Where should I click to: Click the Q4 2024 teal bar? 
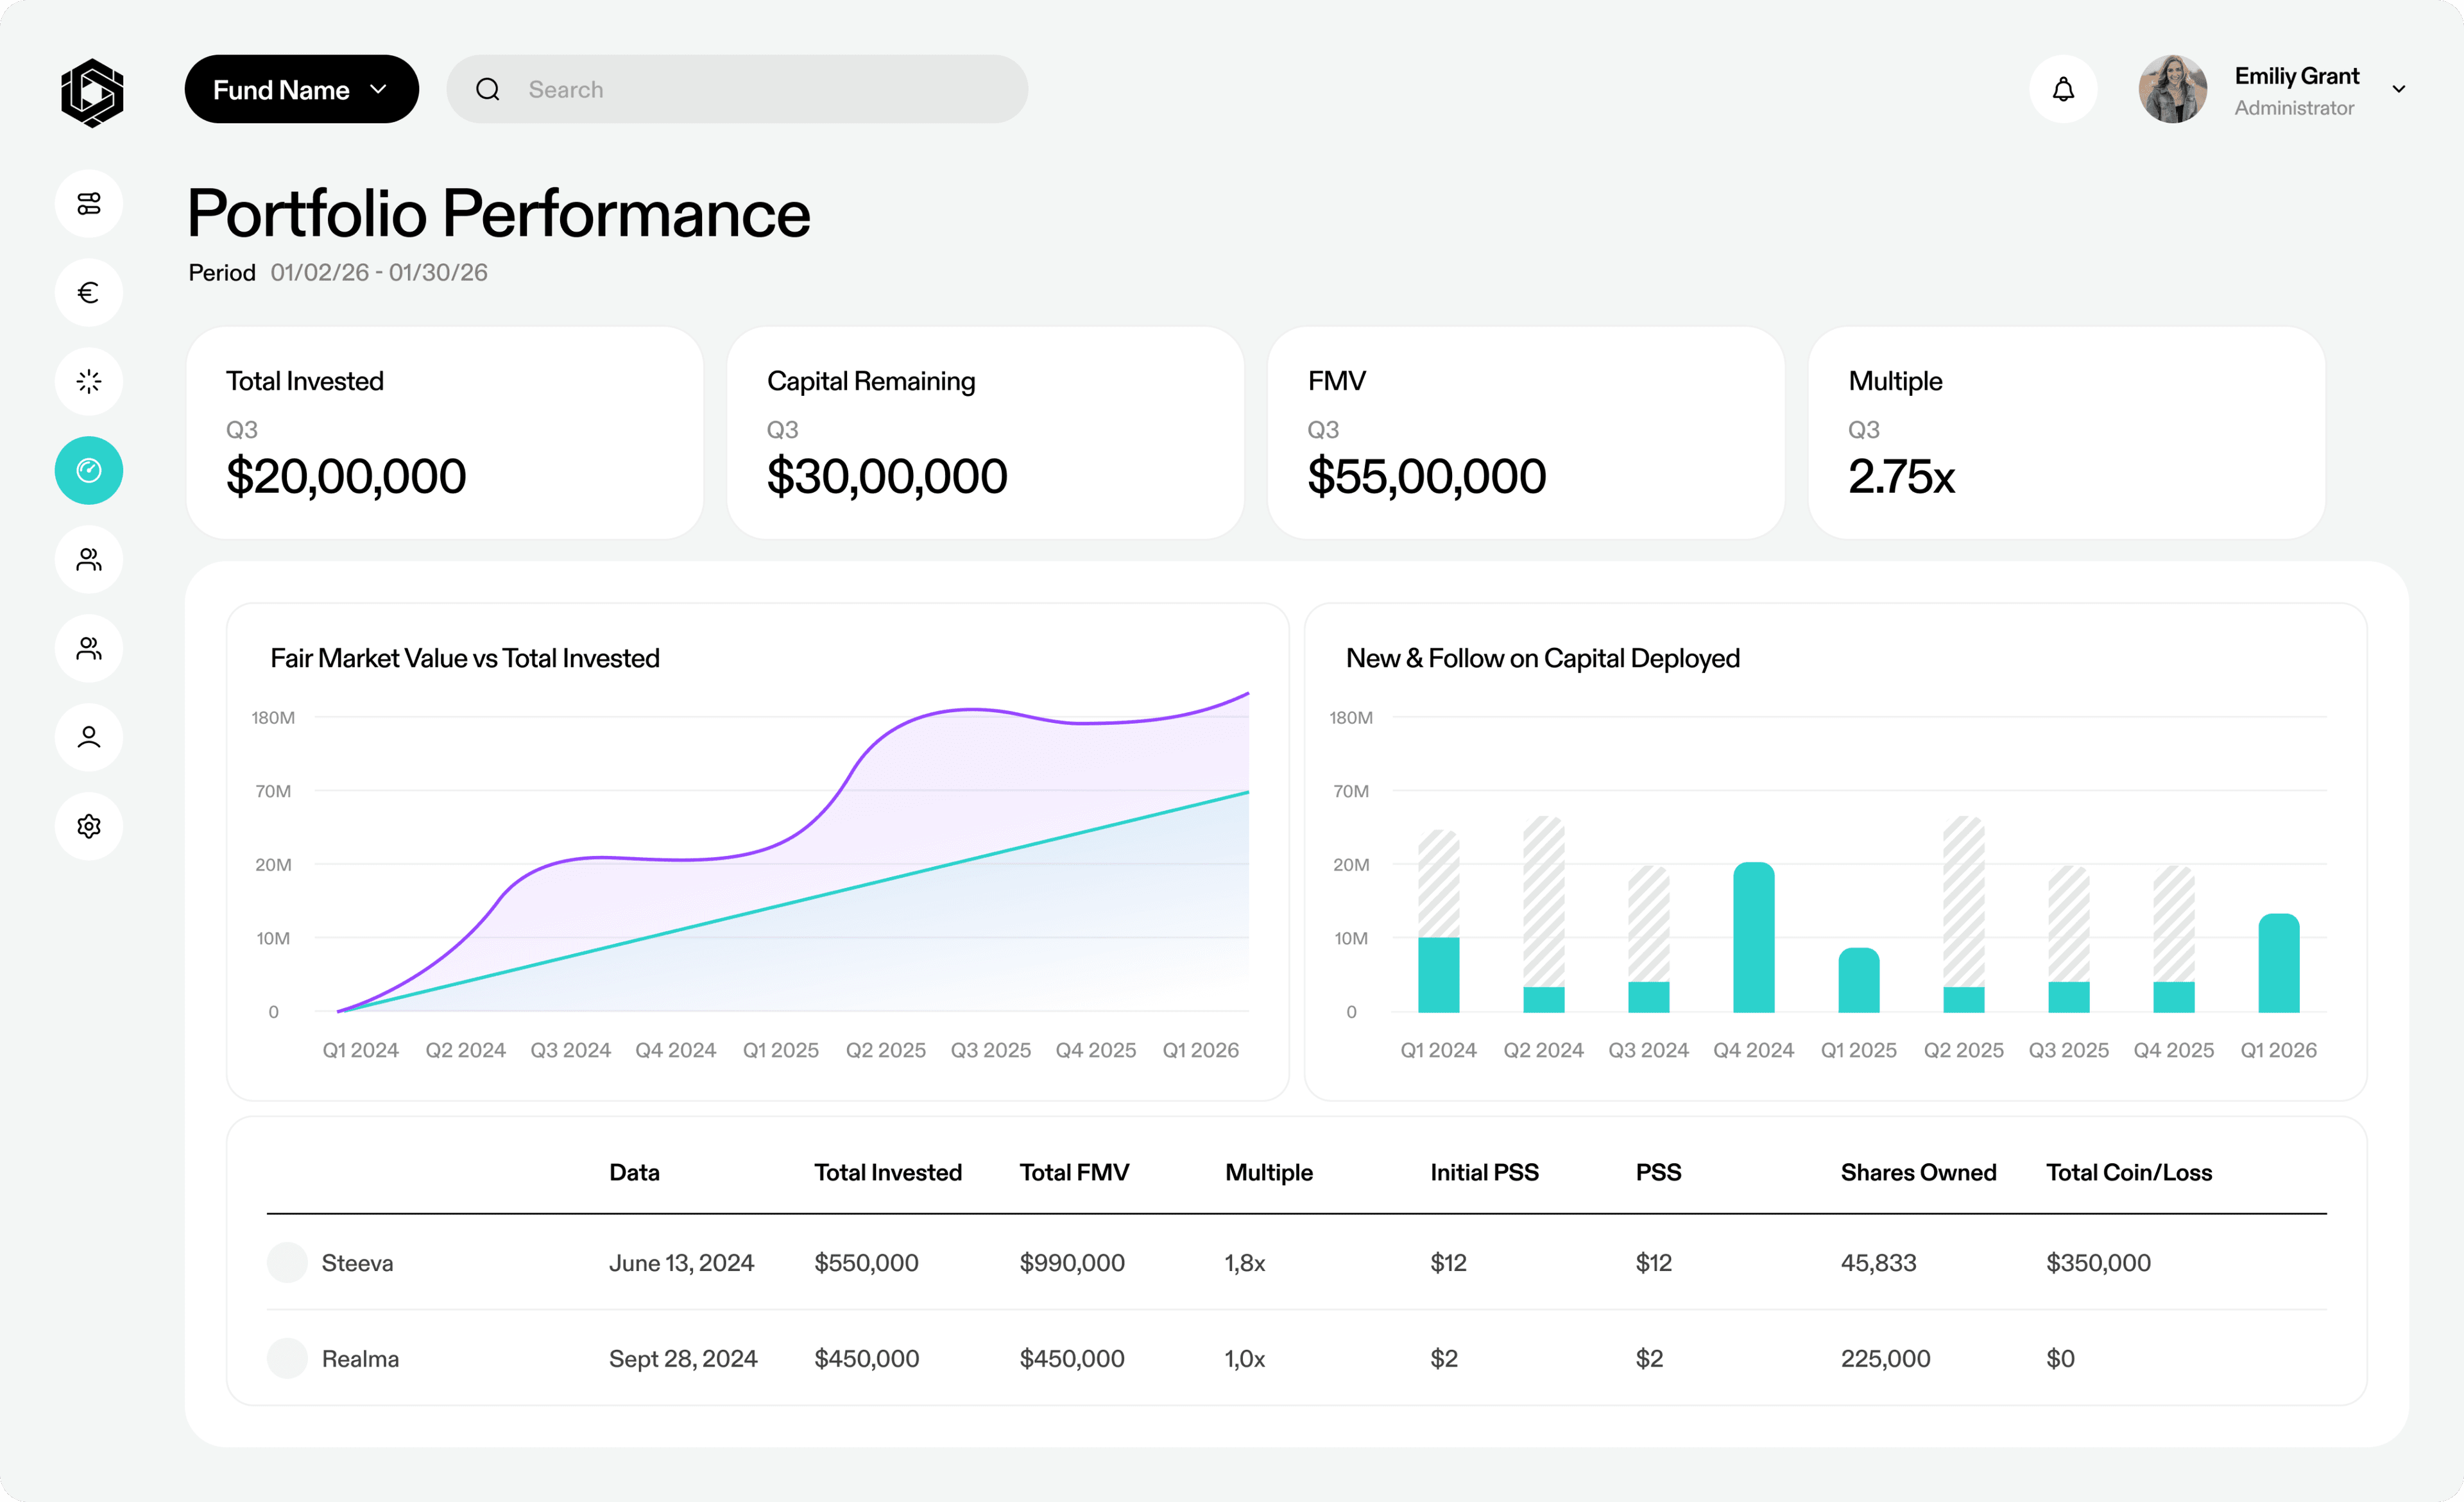(x=1753, y=937)
